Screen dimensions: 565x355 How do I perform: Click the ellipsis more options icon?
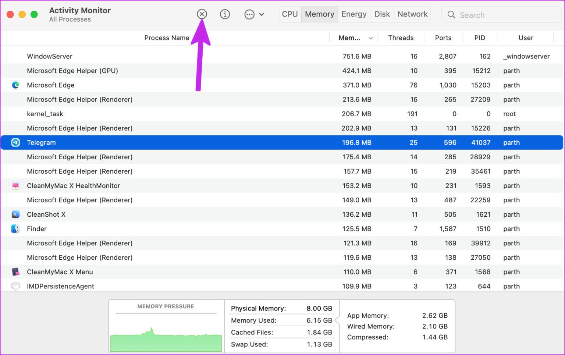[x=249, y=14]
